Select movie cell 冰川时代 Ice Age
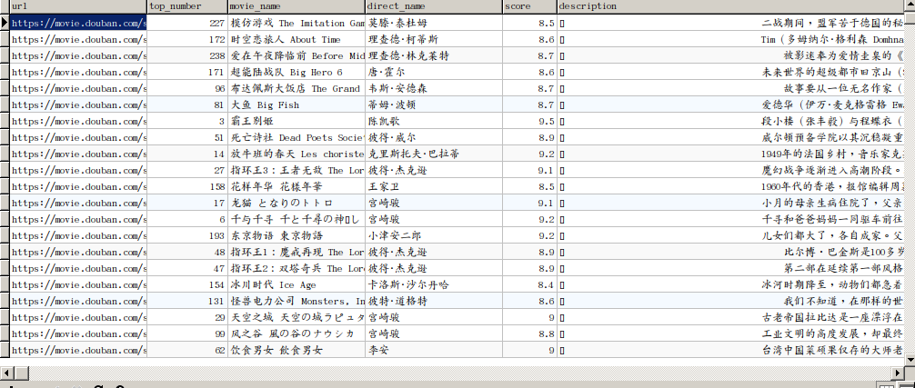 [x=297, y=284]
